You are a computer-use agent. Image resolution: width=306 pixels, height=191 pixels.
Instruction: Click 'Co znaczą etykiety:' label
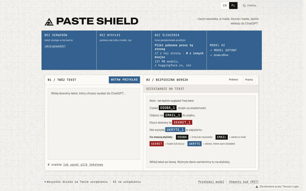[161, 137]
